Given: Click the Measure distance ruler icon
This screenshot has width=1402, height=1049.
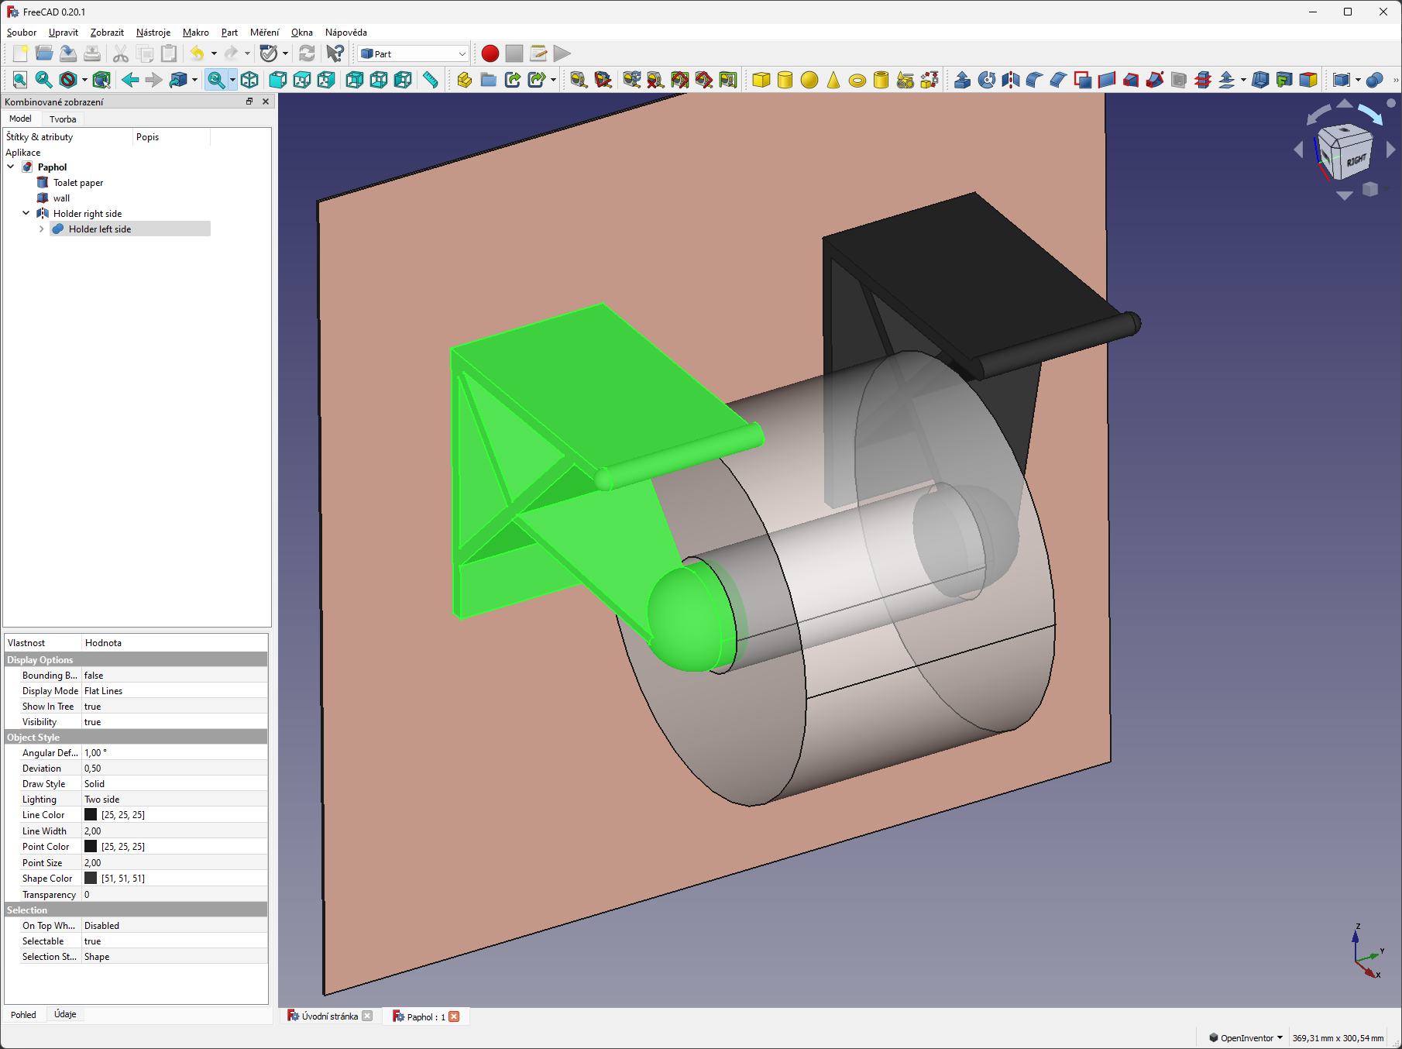Looking at the screenshot, I should [x=431, y=80].
